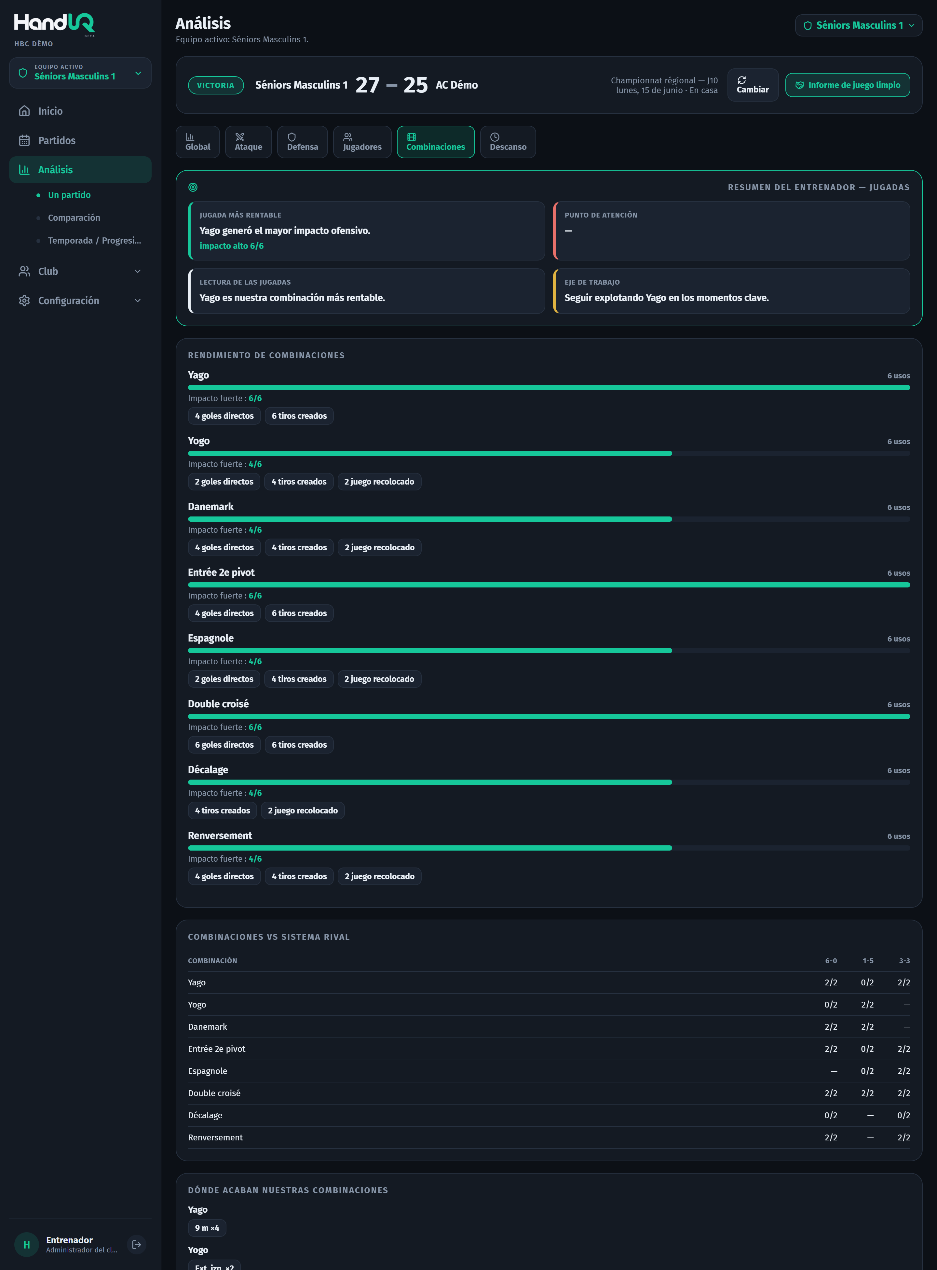Click the clock icon on Descanso tab
937x1270 pixels.
pyautogui.click(x=495, y=137)
